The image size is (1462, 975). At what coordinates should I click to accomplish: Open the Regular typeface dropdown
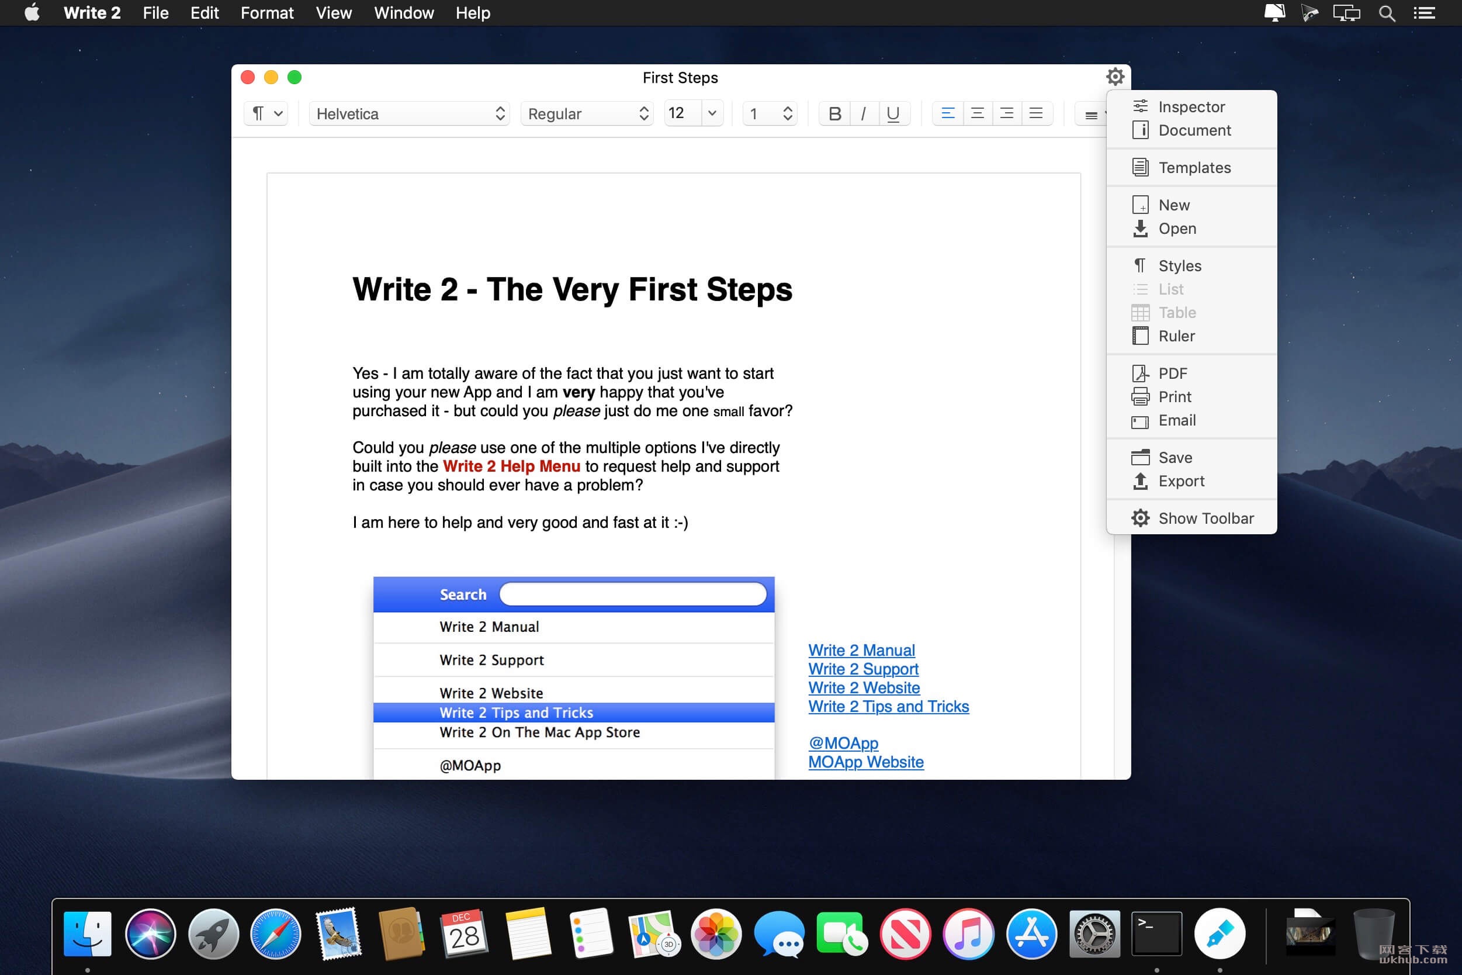tap(587, 114)
